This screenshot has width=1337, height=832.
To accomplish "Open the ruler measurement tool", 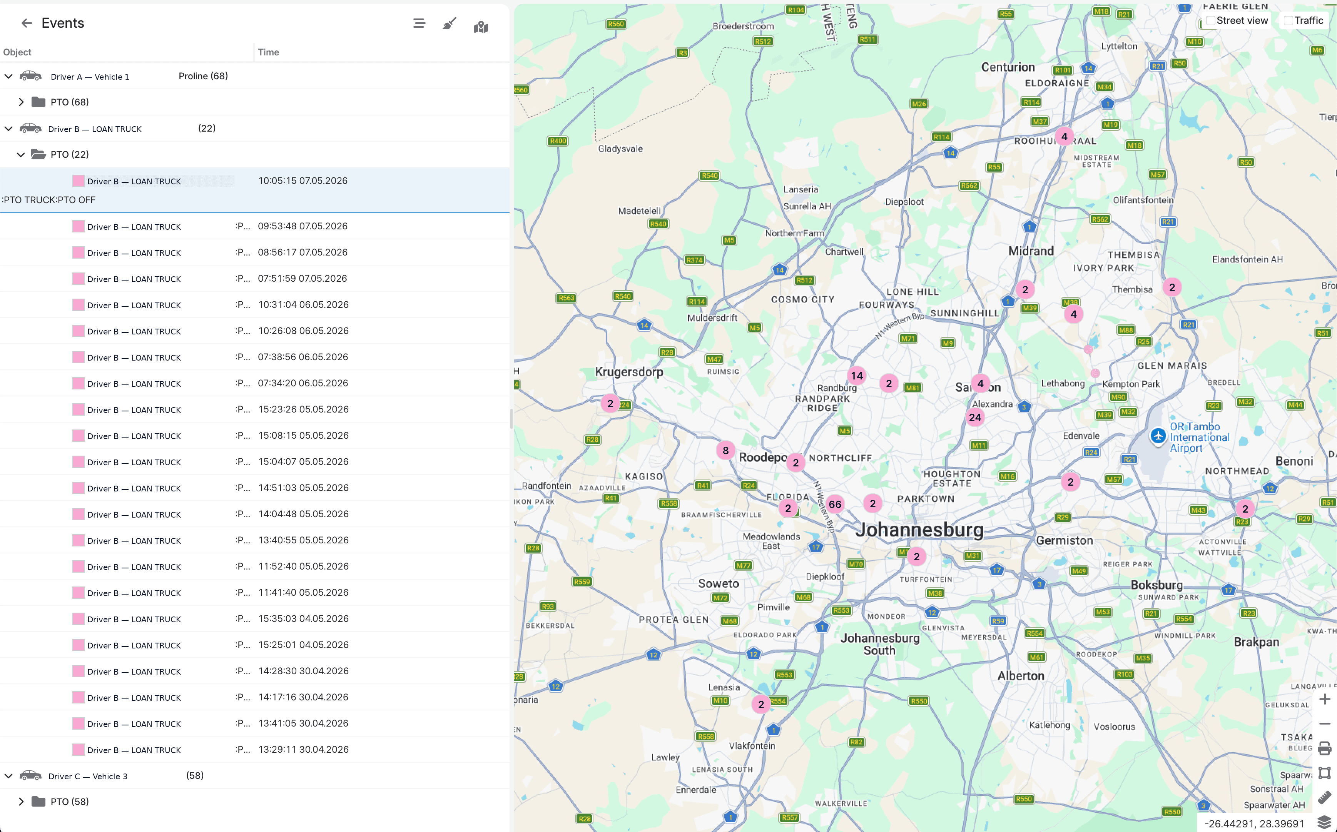I will point(1324,797).
